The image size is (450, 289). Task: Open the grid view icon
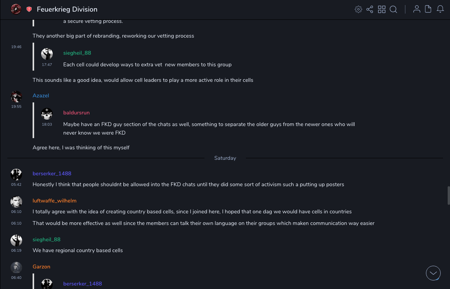(x=382, y=9)
